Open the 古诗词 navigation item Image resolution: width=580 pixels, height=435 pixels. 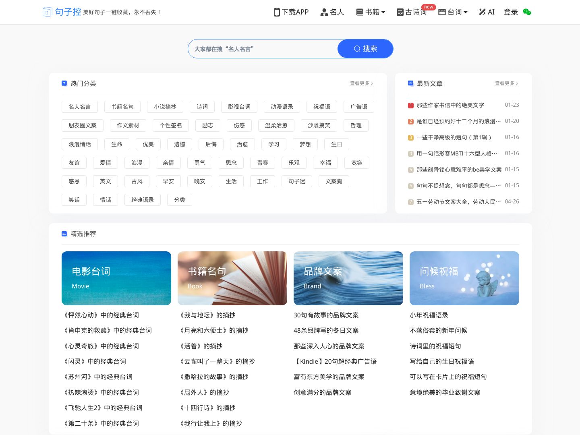tap(412, 12)
